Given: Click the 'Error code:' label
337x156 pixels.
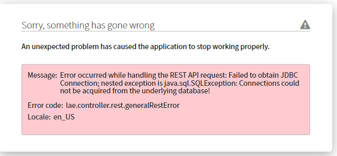Looking at the screenshot, I should [x=45, y=105].
